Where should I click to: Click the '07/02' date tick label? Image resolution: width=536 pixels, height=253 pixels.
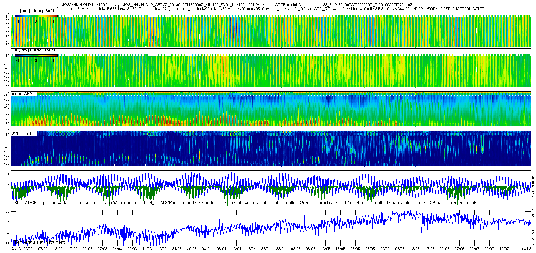pyautogui.click(x=43, y=249)
